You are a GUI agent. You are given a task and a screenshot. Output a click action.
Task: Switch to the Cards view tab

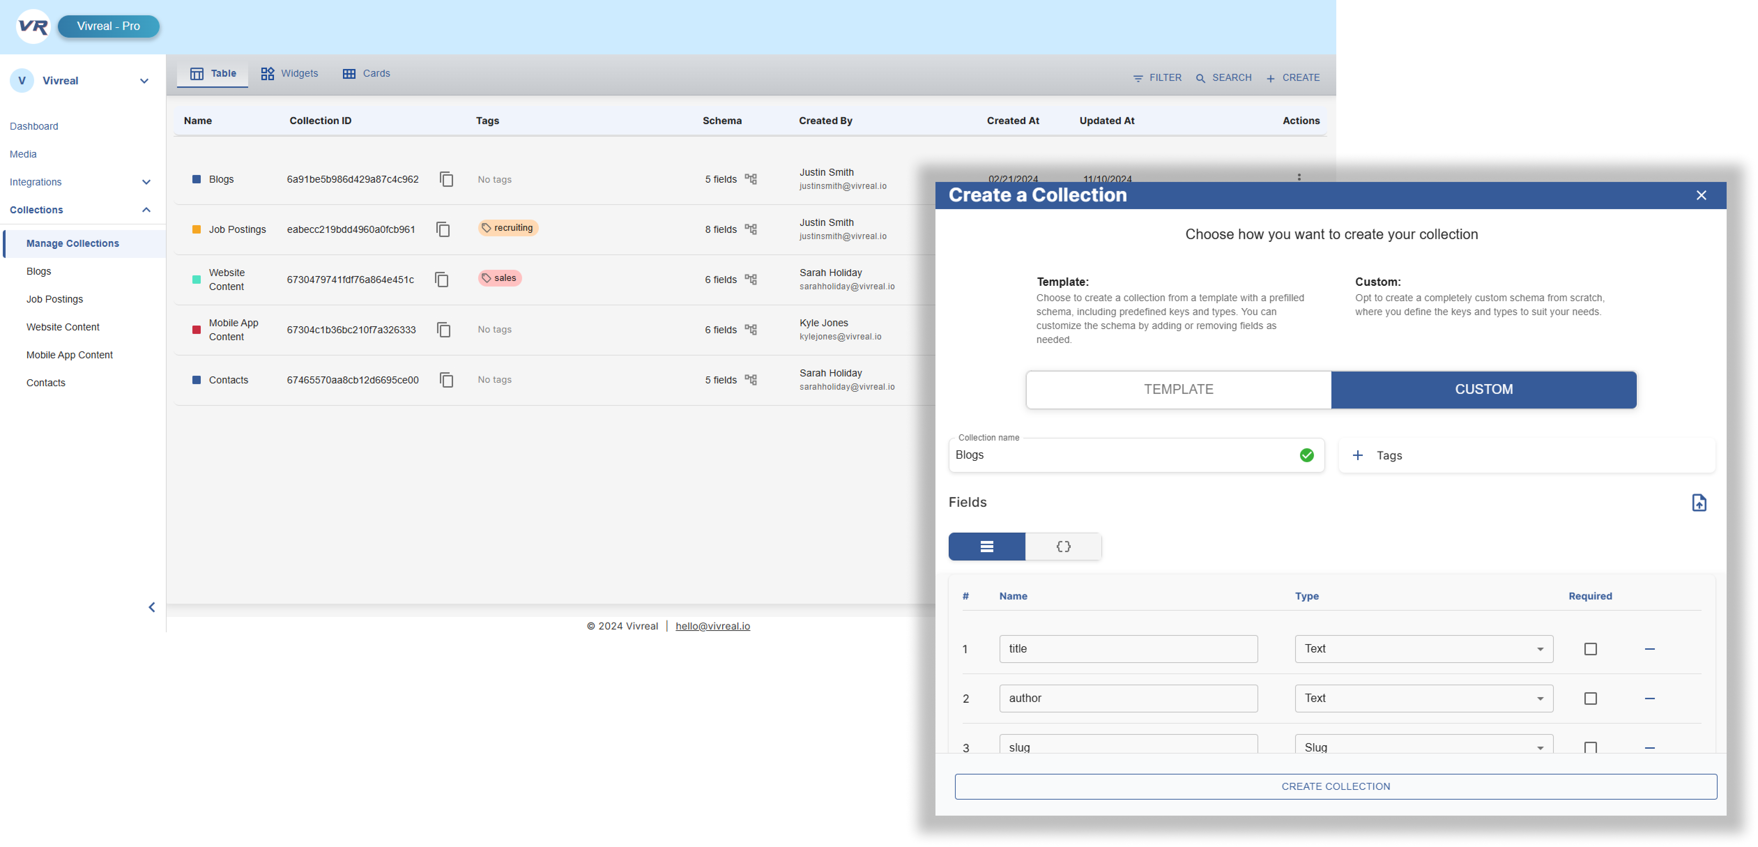[366, 74]
